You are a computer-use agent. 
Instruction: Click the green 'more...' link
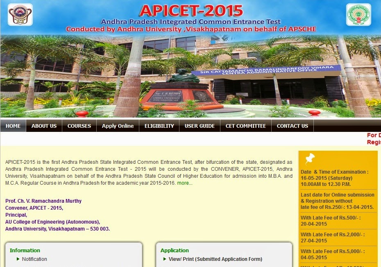point(185,183)
